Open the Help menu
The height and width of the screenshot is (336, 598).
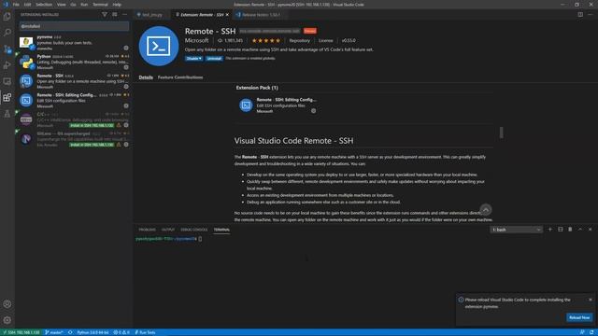point(117,5)
